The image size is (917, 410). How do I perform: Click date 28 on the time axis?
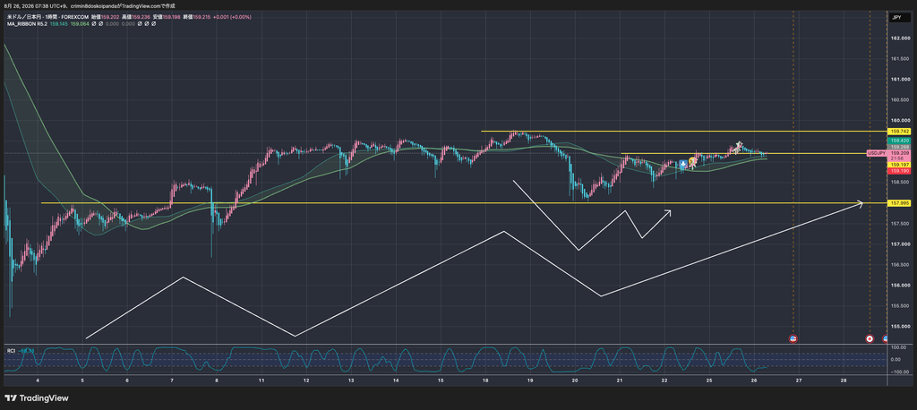tap(844, 380)
